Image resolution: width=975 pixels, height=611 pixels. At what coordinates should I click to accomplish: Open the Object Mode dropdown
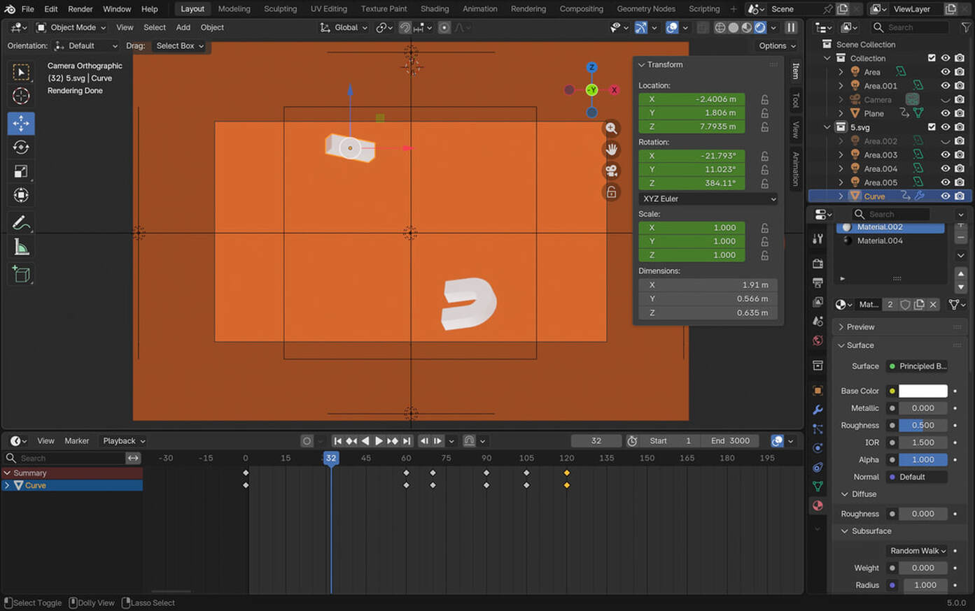pyautogui.click(x=71, y=27)
